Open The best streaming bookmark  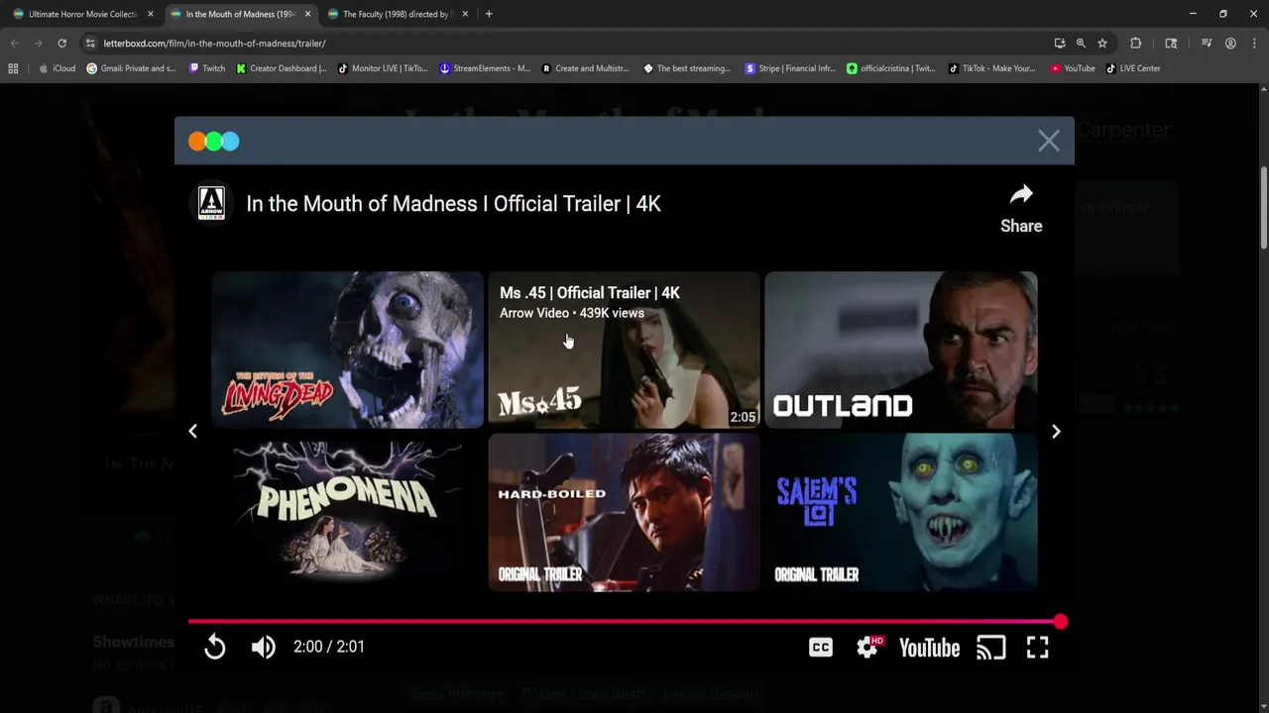[687, 68]
